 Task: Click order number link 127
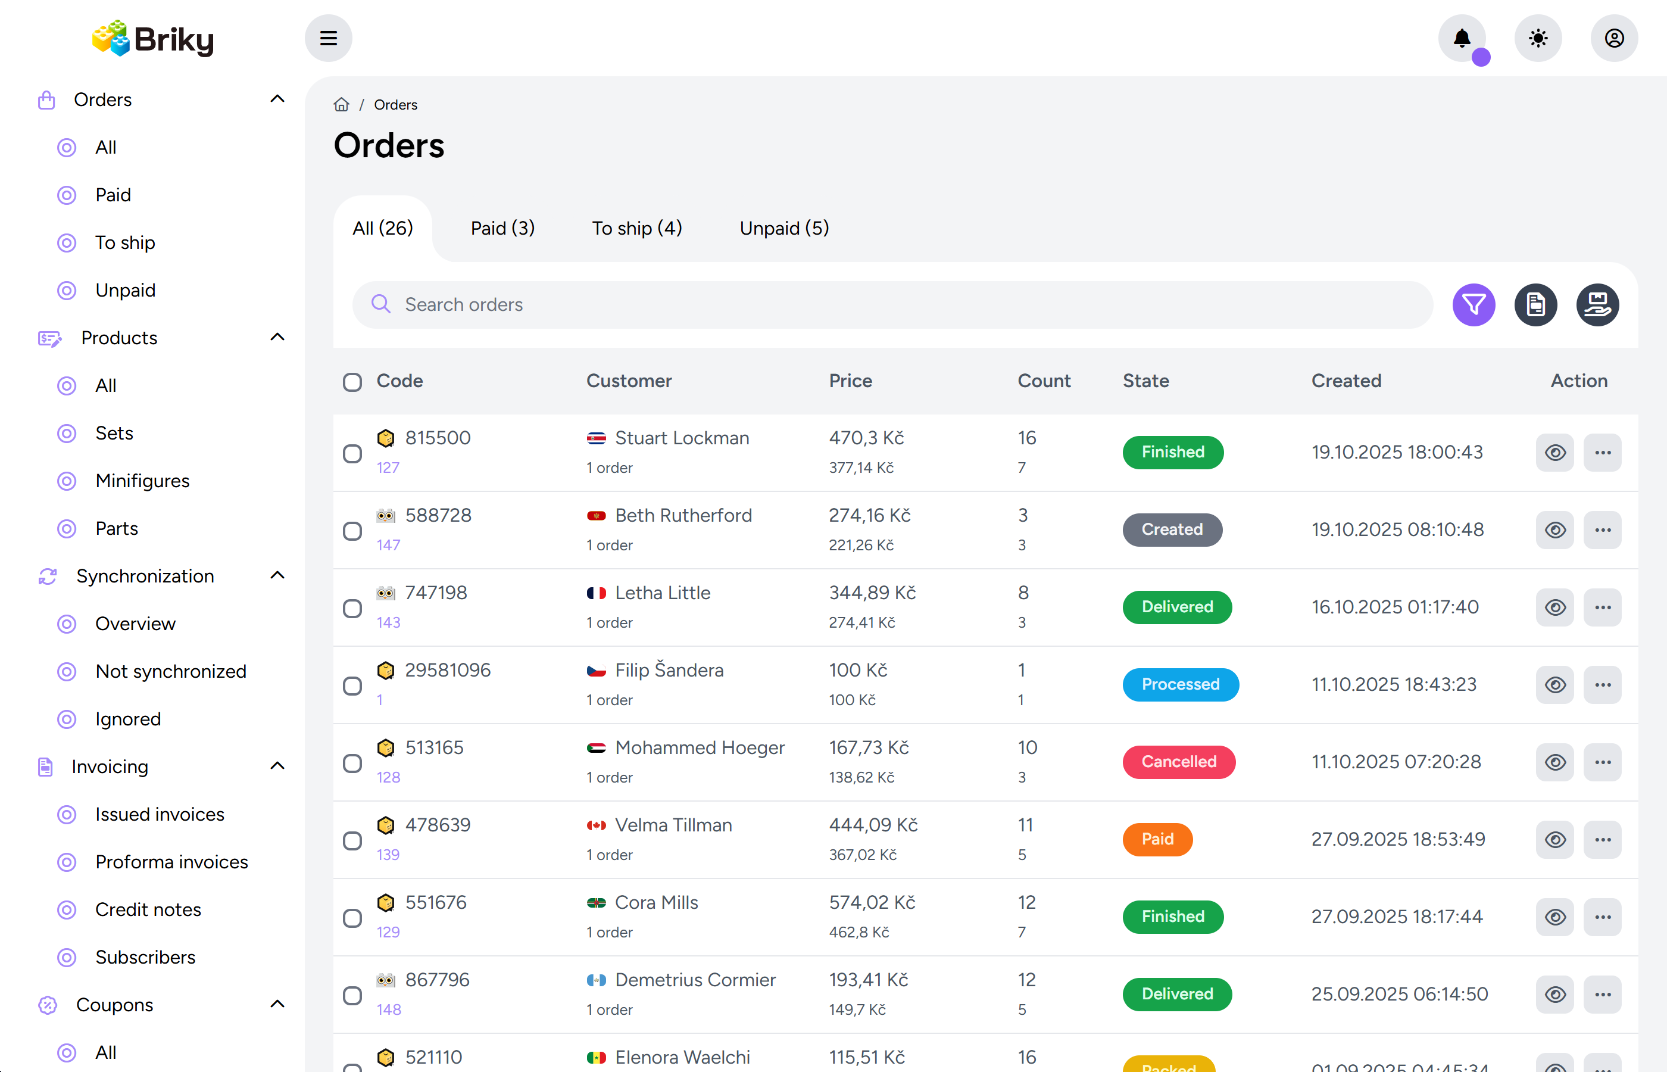pyautogui.click(x=388, y=468)
